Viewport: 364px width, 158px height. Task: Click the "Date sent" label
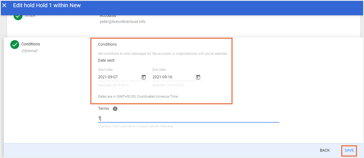[x=106, y=60]
